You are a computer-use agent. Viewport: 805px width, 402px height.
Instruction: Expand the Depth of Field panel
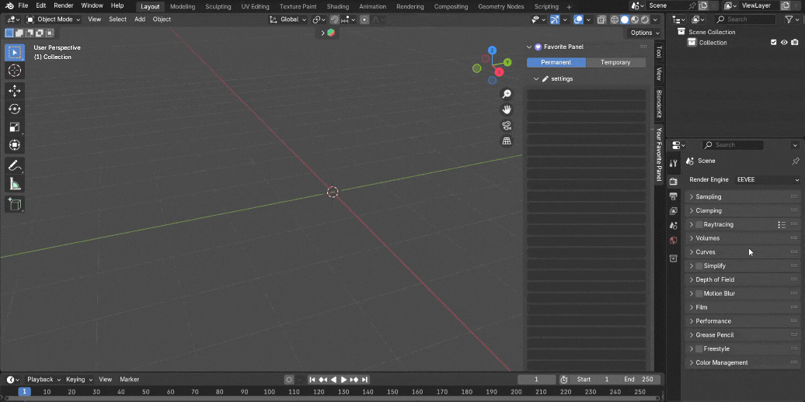point(743,280)
